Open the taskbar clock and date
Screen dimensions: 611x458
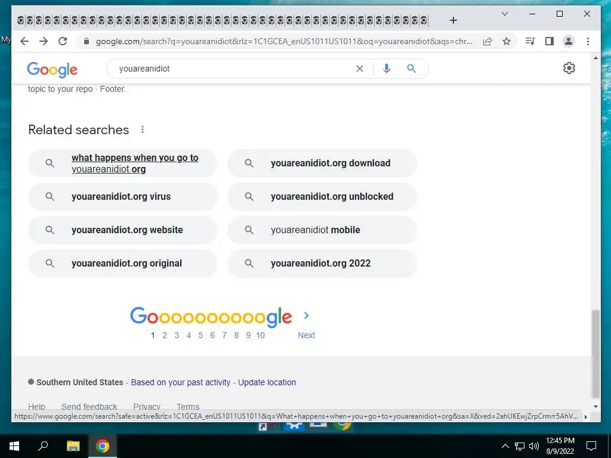(x=560, y=446)
